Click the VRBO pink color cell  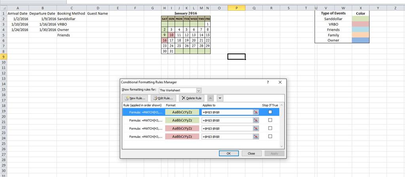(x=361, y=24)
